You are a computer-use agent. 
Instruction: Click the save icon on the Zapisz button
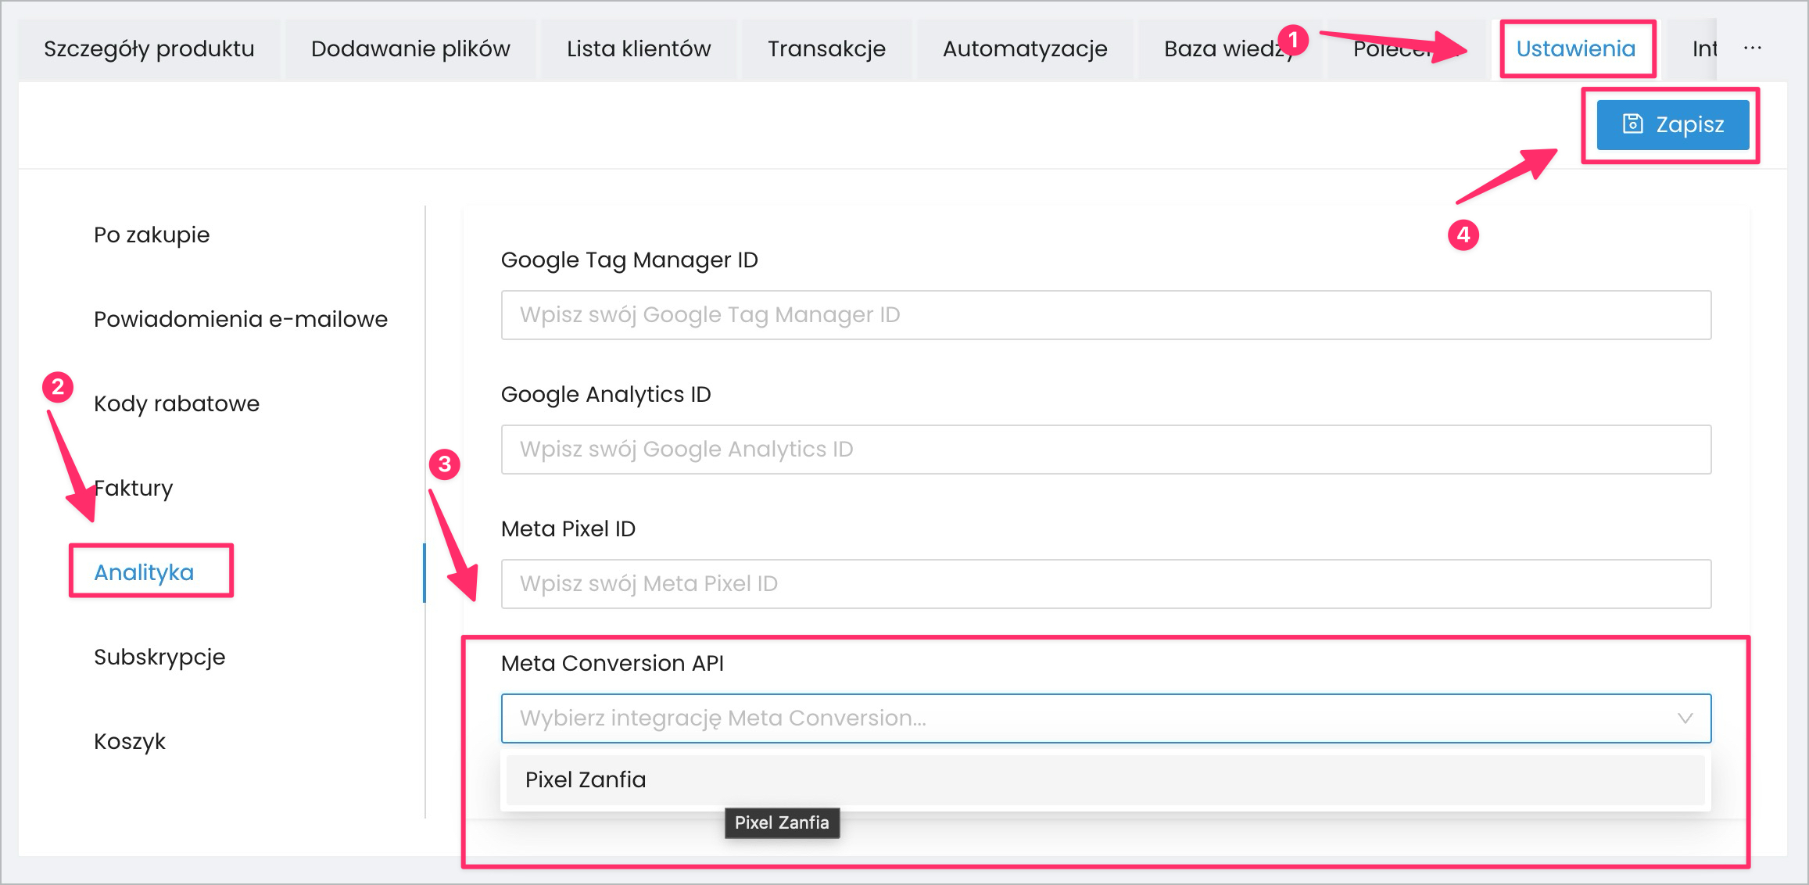1632,124
